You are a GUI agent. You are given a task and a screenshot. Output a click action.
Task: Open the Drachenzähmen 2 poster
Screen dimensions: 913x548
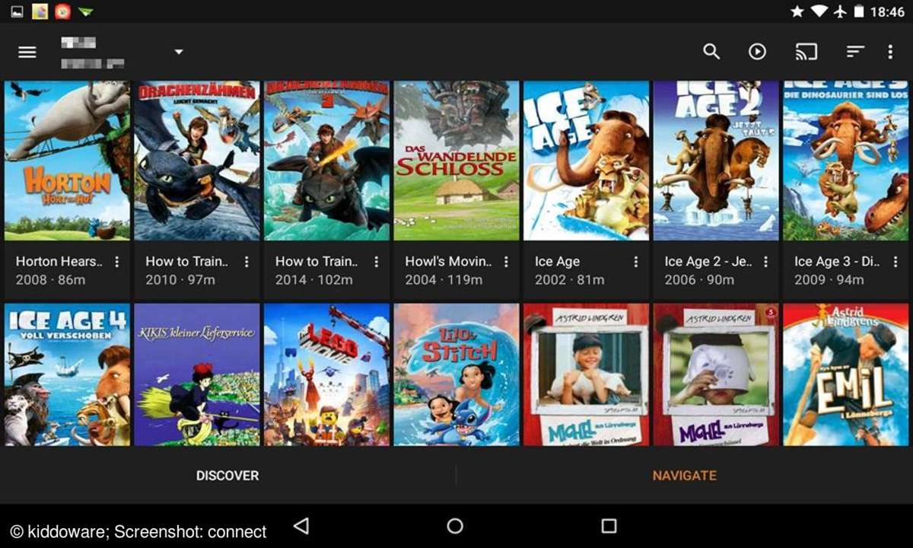coord(326,161)
